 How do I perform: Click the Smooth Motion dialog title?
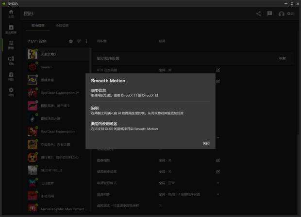tap(108, 81)
